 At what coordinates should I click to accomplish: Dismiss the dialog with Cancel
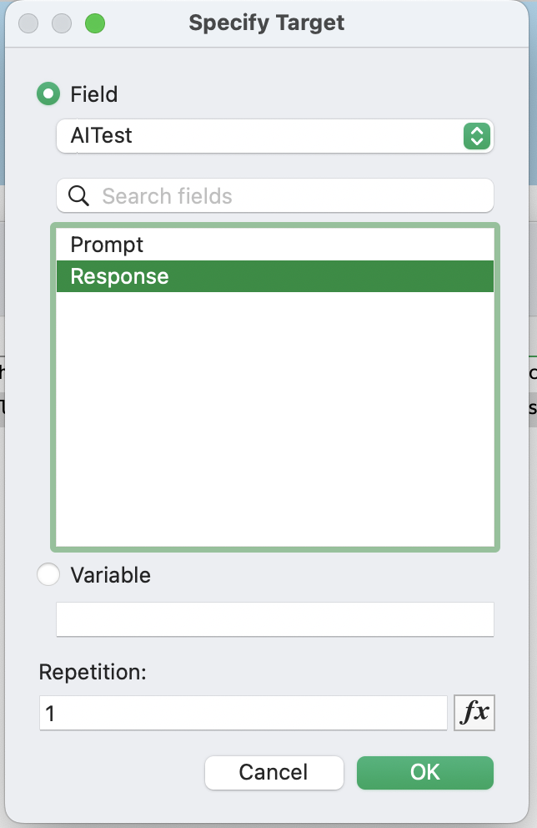274,773
